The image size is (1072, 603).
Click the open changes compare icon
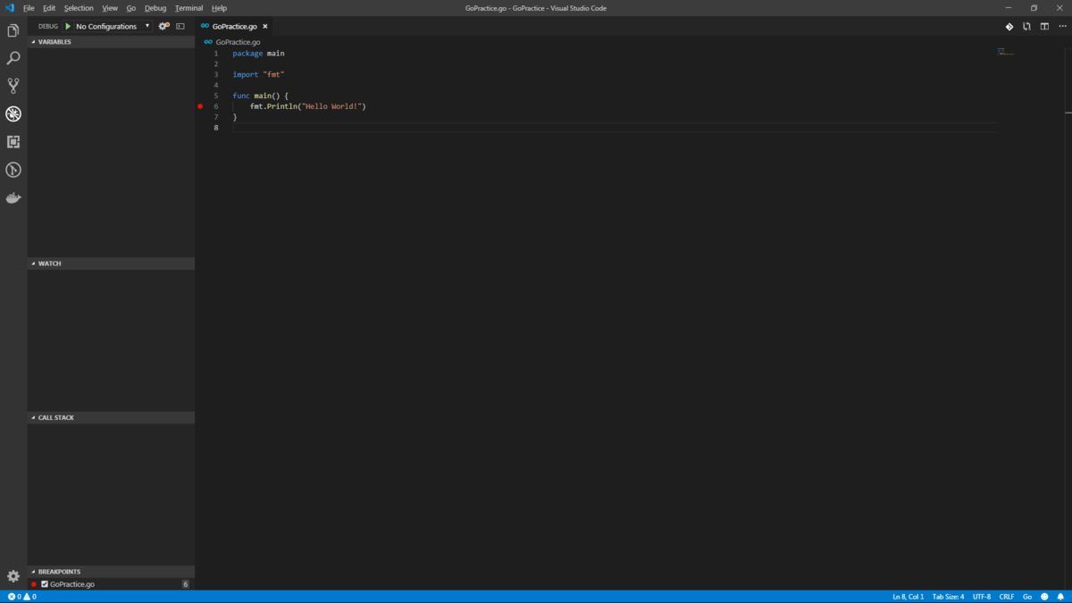(x=1026, y=27)
